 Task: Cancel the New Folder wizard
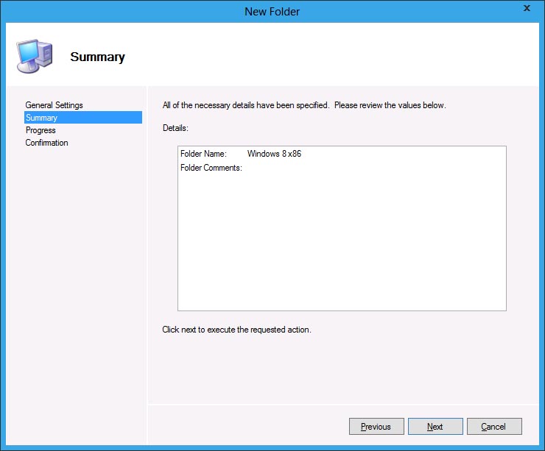493,427
